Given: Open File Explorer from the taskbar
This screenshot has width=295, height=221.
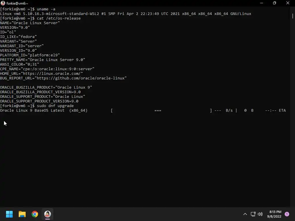Looking at the screenshot, I should [x=22, y=214].
